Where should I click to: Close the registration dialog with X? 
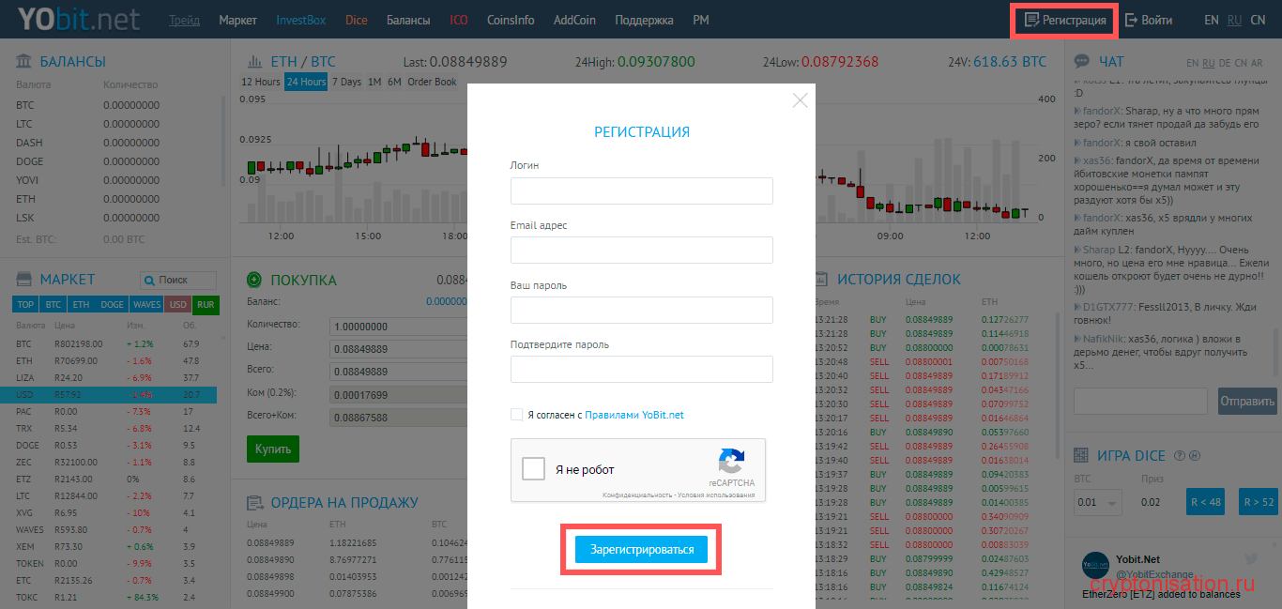(800, 100)
